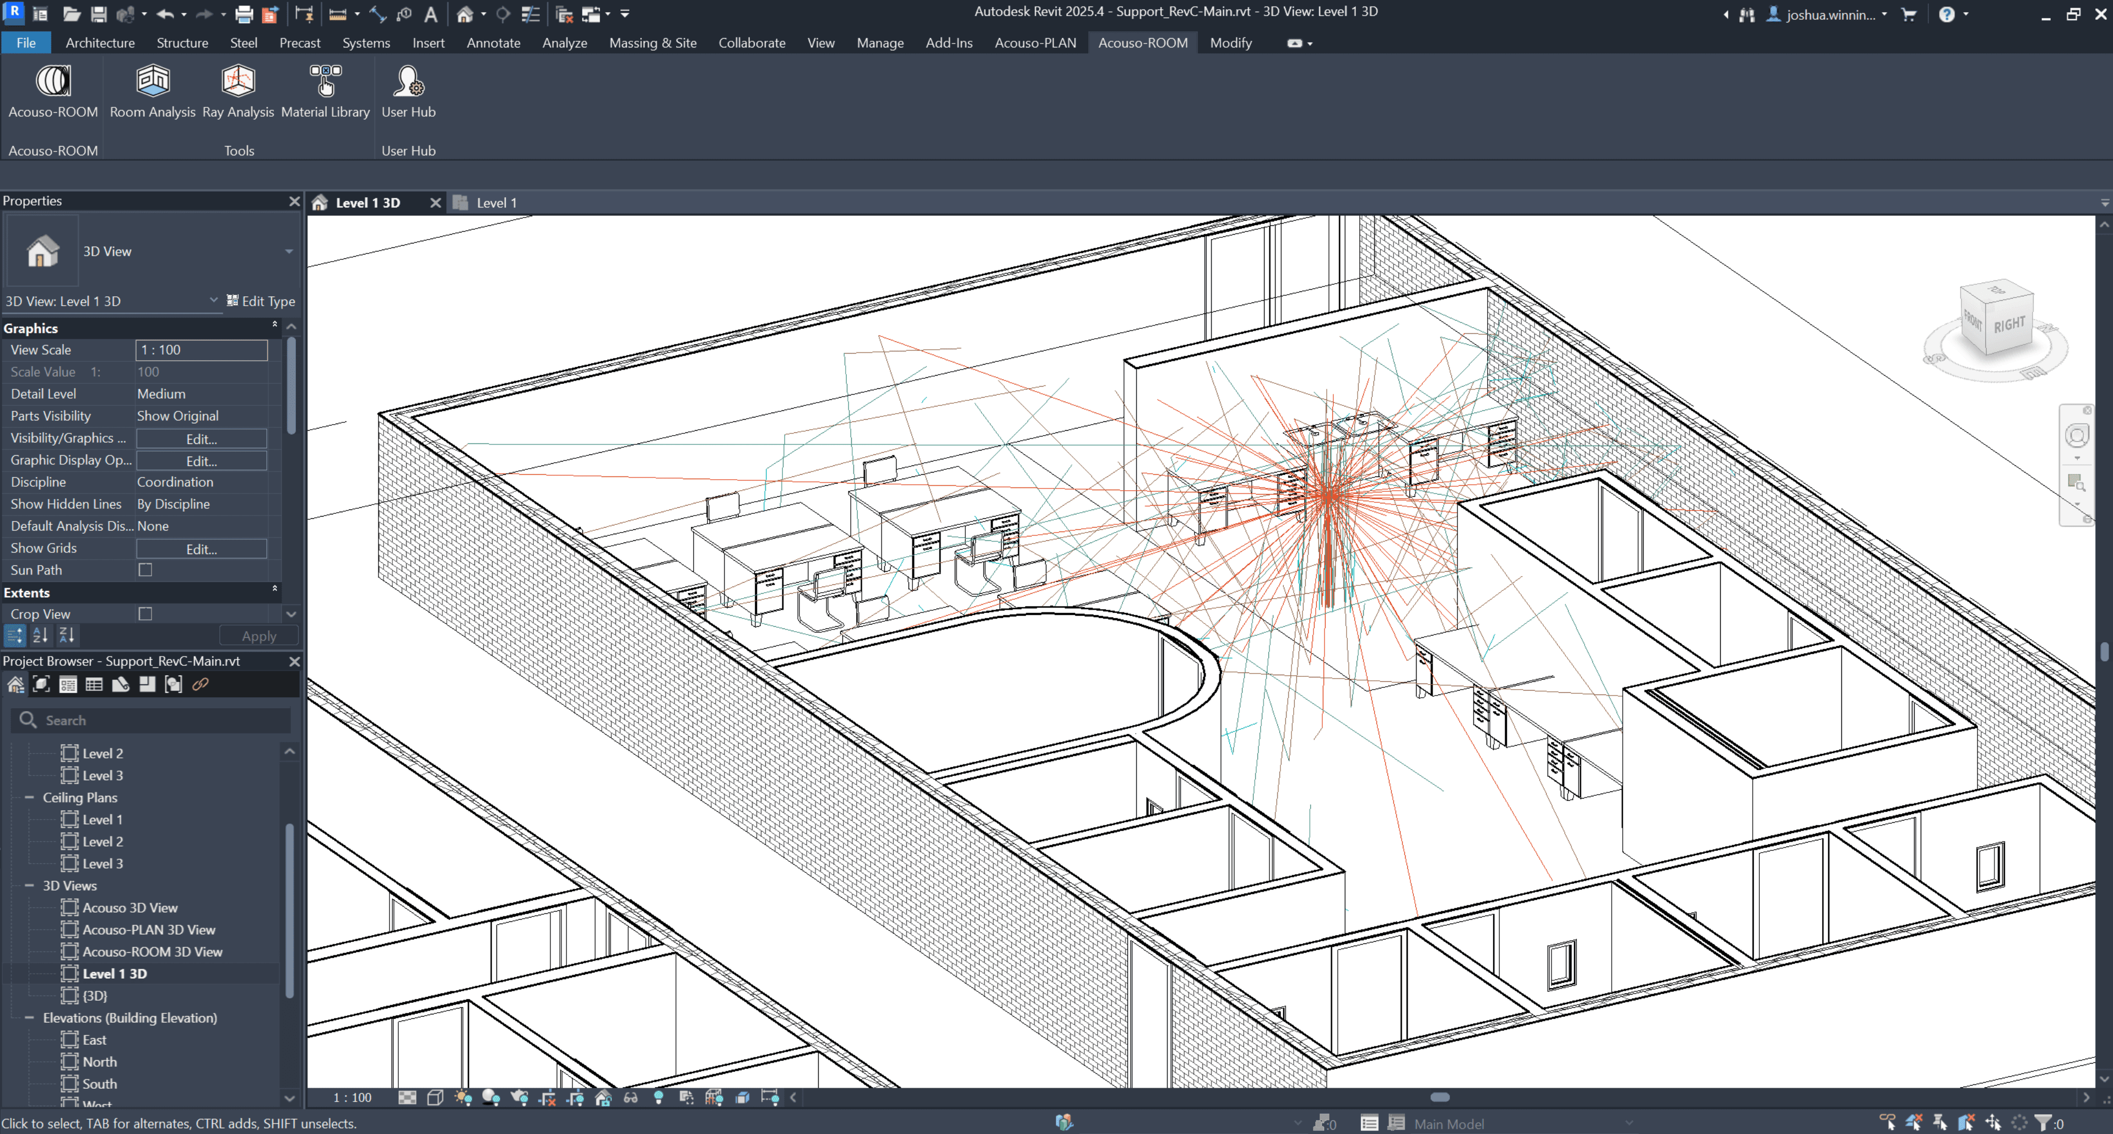Switch to the Acouso-PLAN ribbon tab
The height and width of the screenshot is (1134, 2113).
click(x=1035, y=42)
